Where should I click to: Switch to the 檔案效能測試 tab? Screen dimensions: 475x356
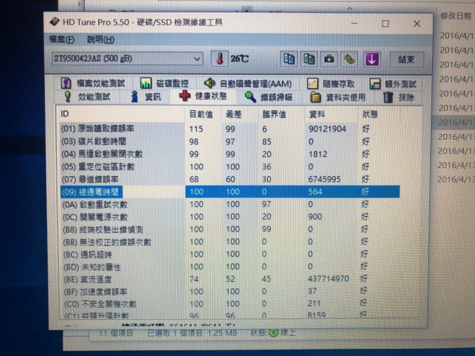(93, 83)
